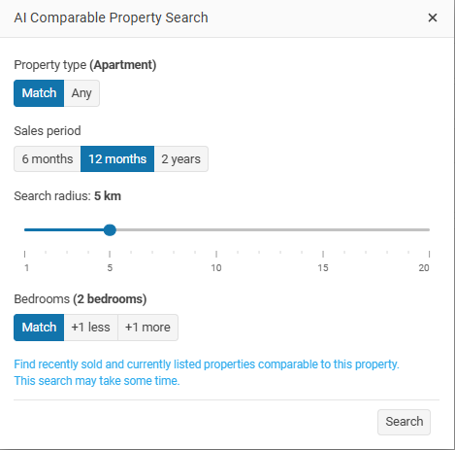Click the search radius slider handle

click(110, 230)
